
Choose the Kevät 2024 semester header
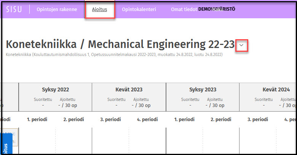(x=276, y=89)
